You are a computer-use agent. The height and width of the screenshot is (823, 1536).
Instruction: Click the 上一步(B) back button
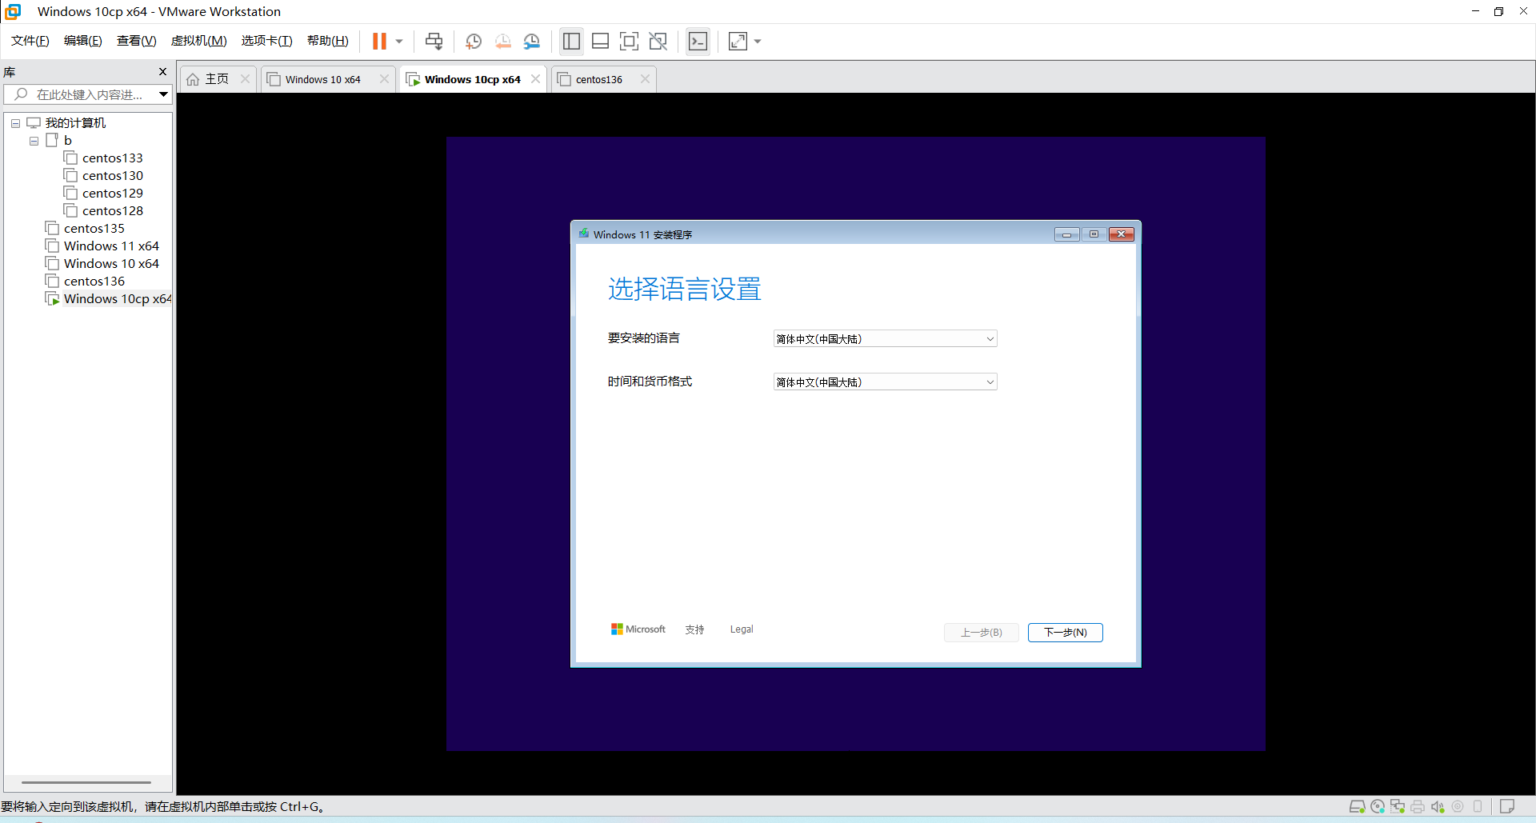point(982,633)
